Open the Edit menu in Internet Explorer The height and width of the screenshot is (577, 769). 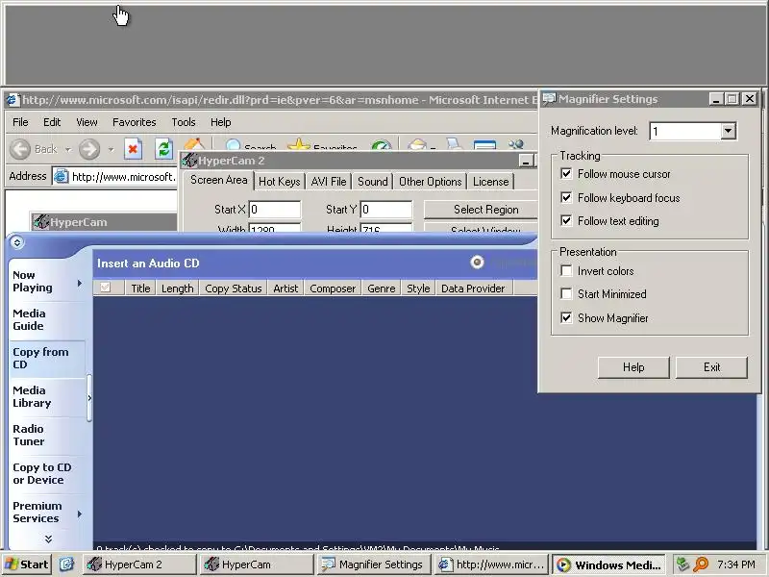tap(52, 122)
